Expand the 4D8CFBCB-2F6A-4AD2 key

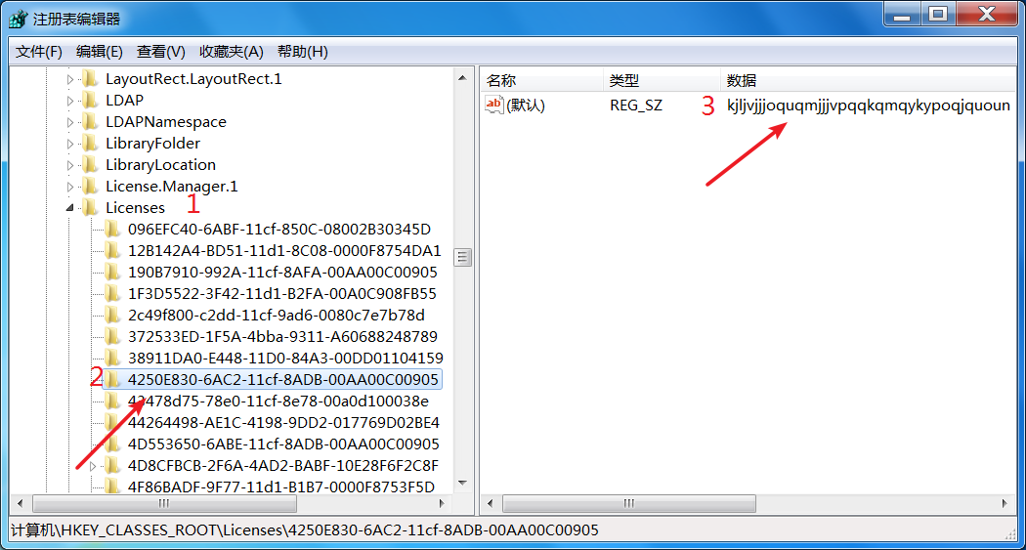pyautogui.click(x=92, y=466)
